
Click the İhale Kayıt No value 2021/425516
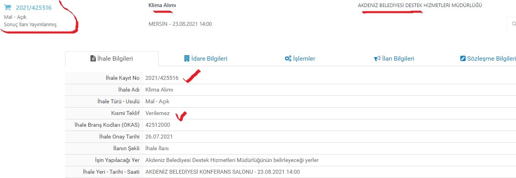pyautogui.click(x=162, y=78)
